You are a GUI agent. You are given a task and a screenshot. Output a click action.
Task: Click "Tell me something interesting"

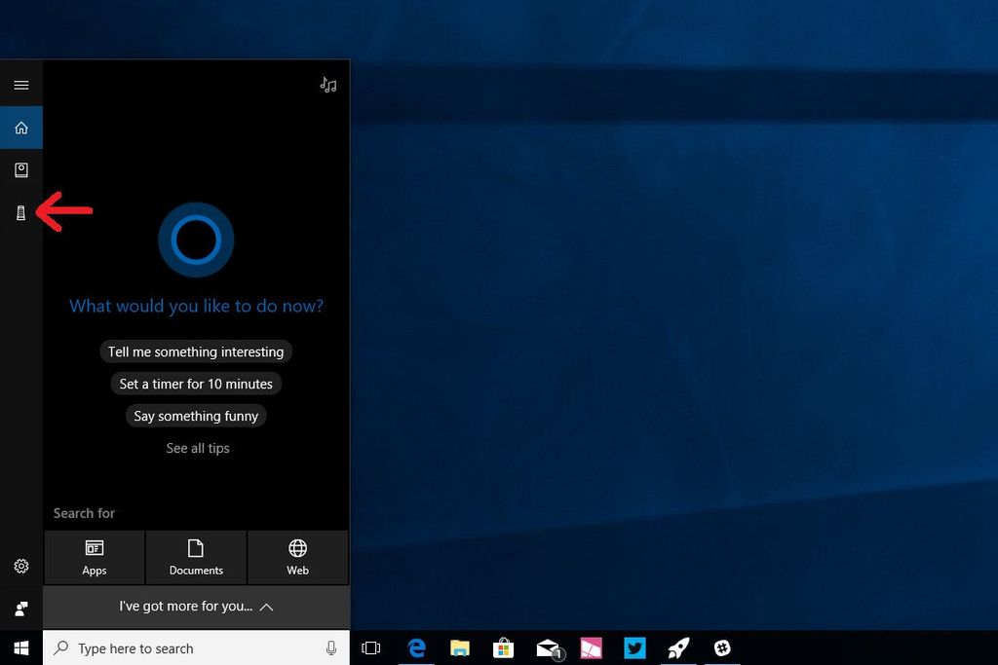[x=196, y=351]
